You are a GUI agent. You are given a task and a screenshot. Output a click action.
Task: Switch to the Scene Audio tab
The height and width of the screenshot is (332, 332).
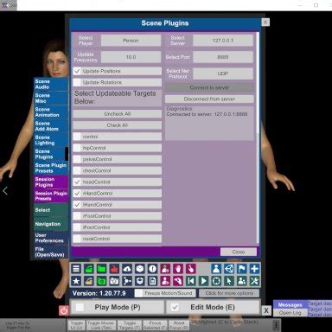(x=51, y=84)
